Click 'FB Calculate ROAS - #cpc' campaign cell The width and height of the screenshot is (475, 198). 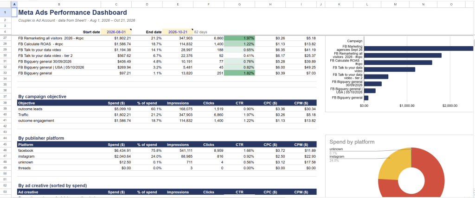point(59,44)
